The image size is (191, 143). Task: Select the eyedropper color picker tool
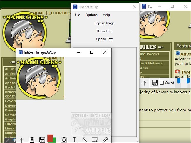[105, 140]
